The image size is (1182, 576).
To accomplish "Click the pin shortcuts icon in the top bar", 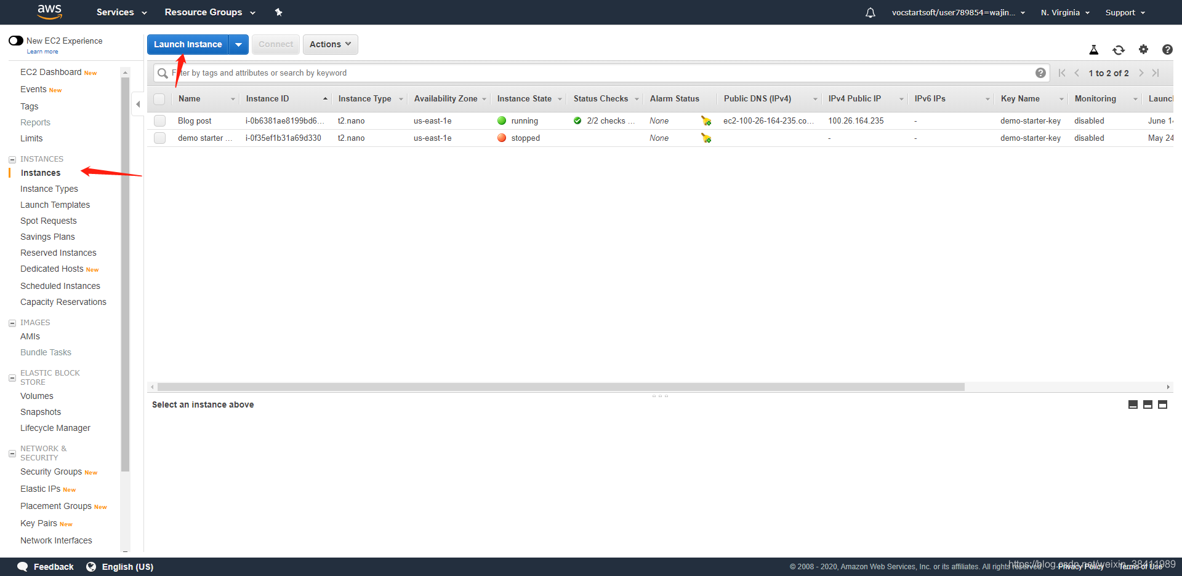I will [x=278, y=12].
